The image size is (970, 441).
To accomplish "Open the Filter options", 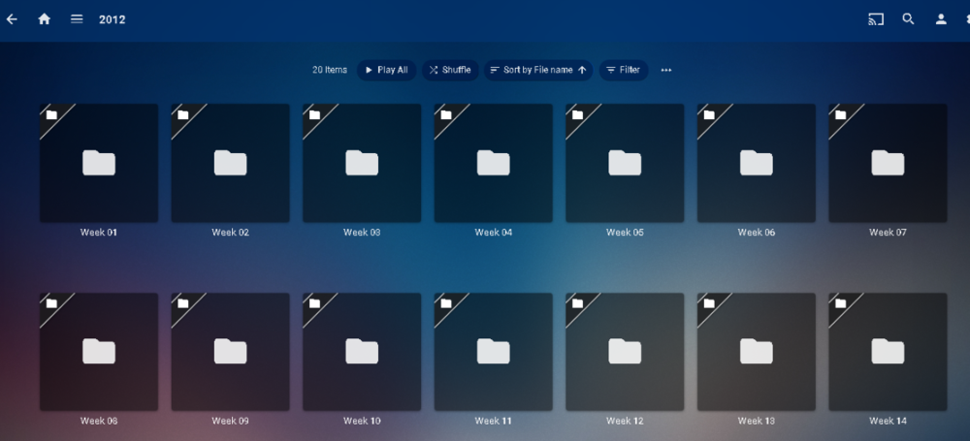I will pyautogui.click(x=624, y=70).
